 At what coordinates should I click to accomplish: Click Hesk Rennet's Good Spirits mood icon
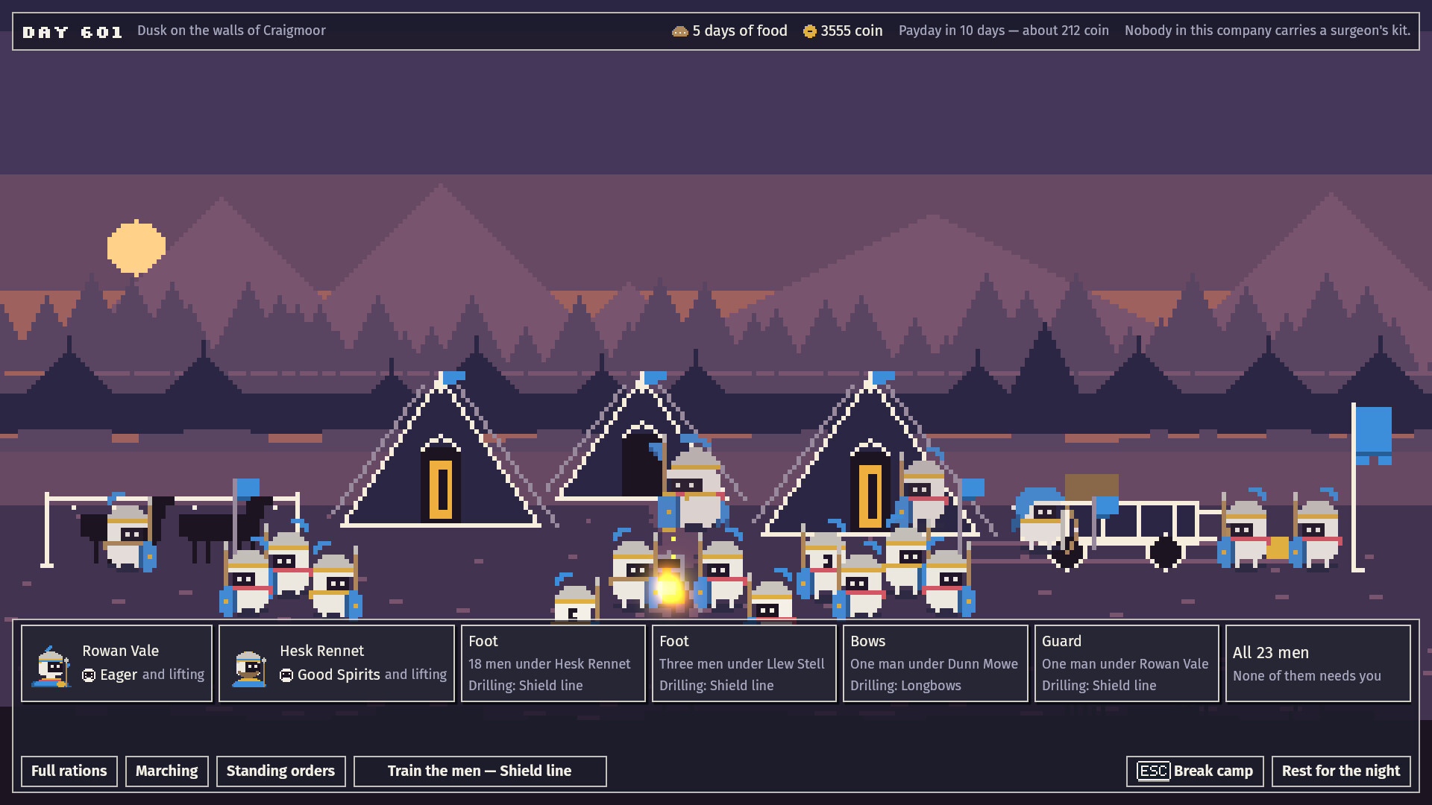(x=286, y=675)
